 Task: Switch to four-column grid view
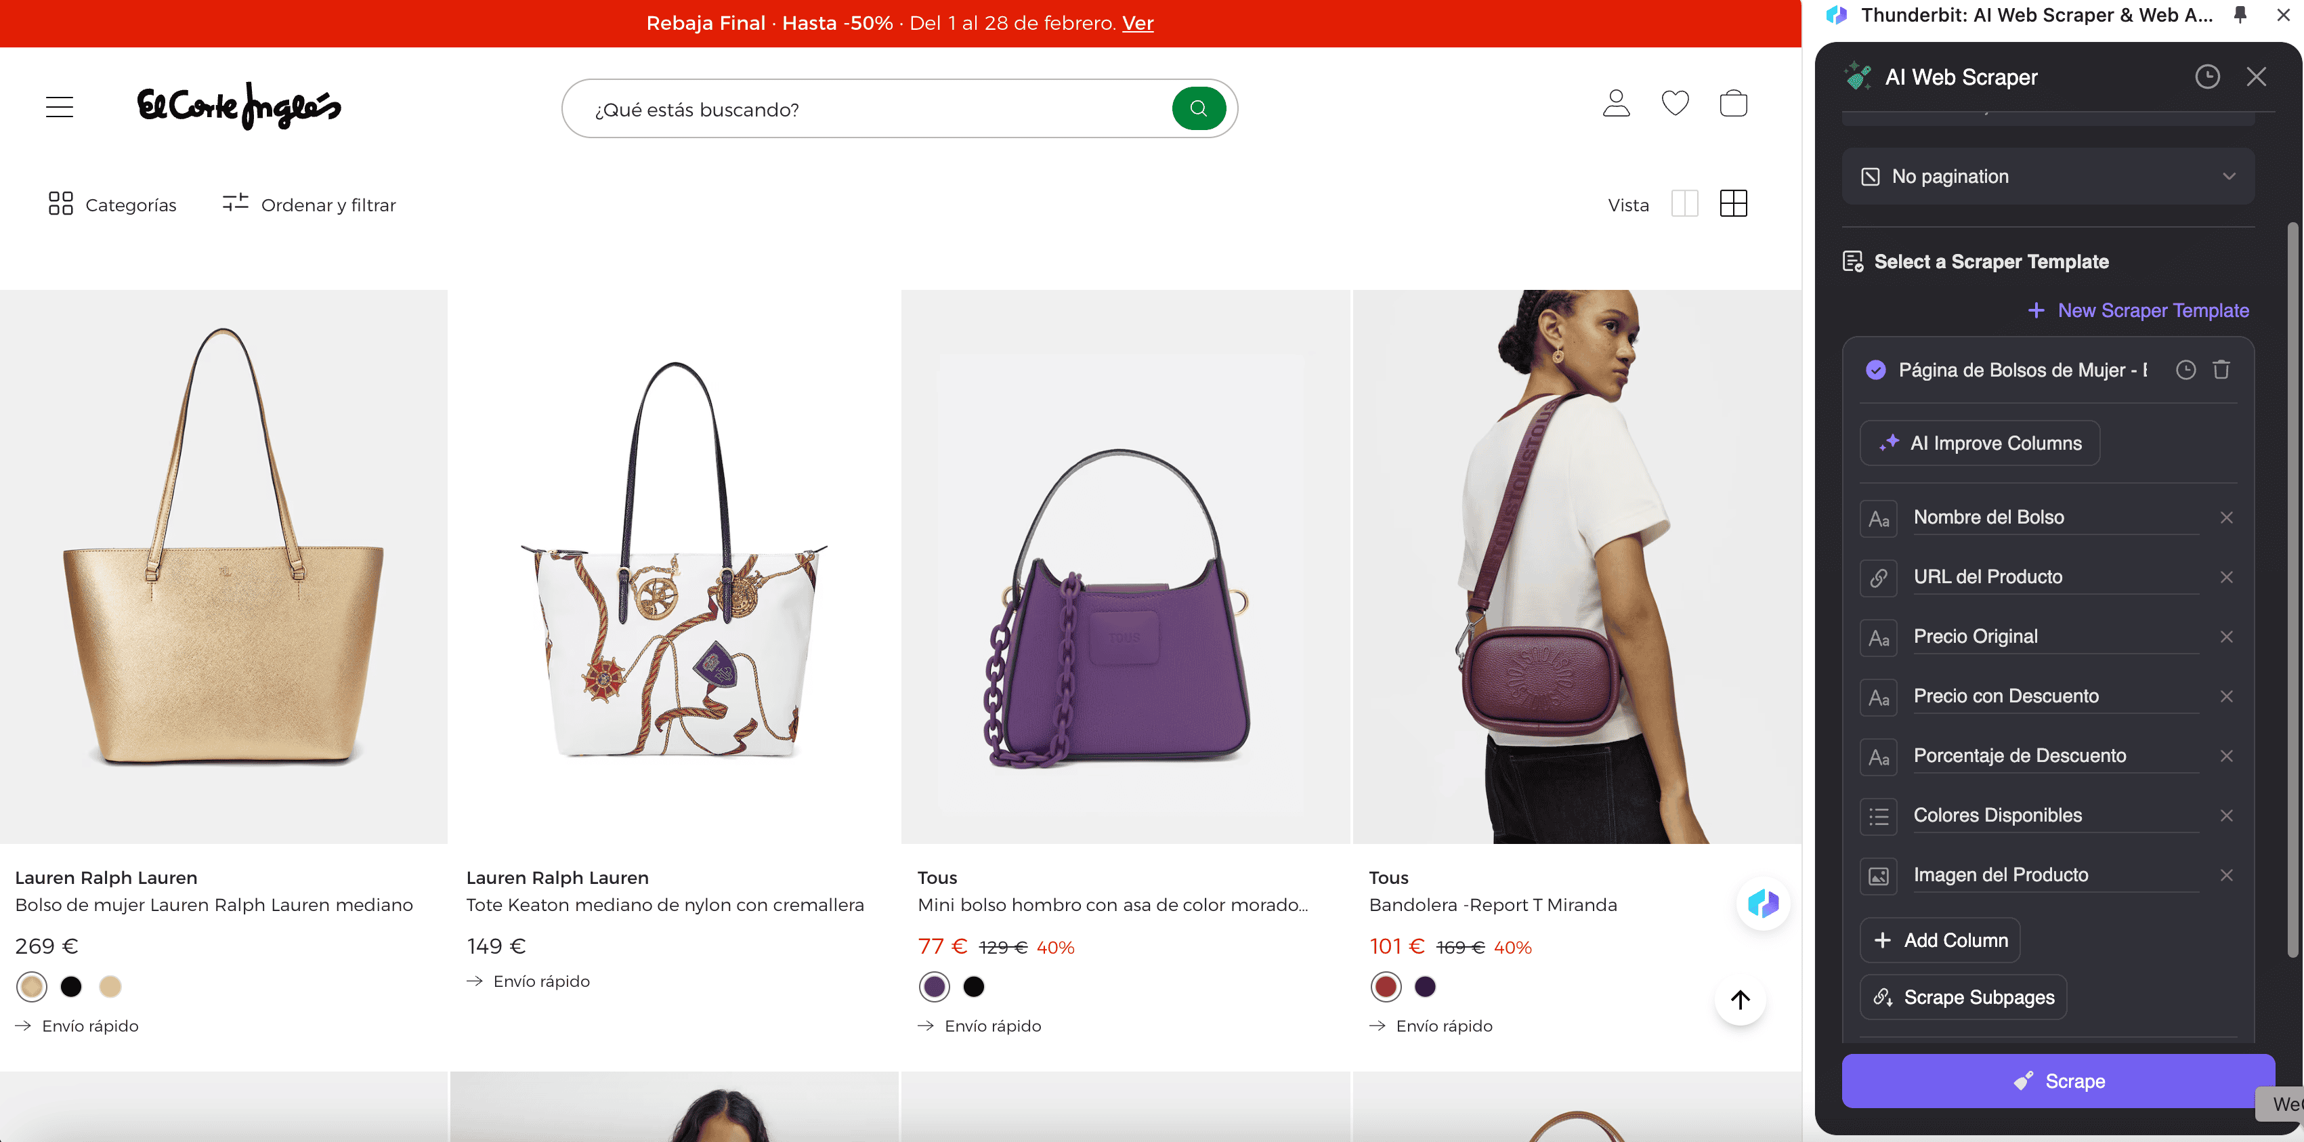[x=1732, y=204]
